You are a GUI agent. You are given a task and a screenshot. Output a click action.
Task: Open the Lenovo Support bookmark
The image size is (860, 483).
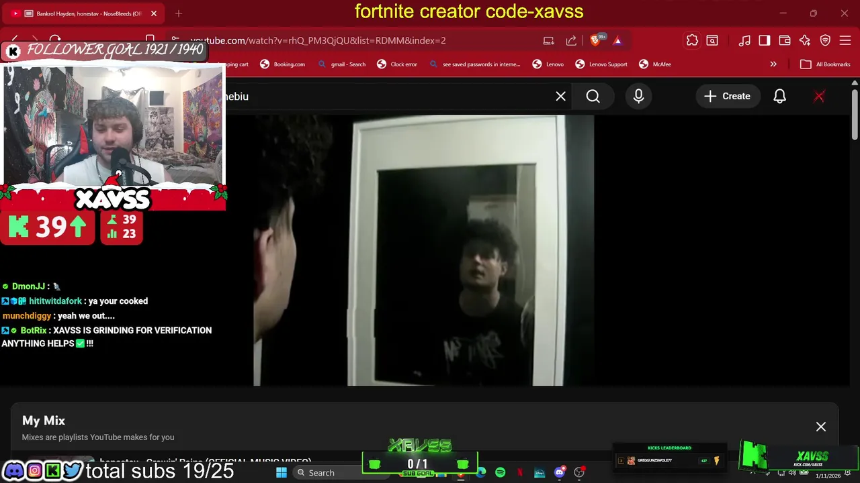[x=601, y=64]
